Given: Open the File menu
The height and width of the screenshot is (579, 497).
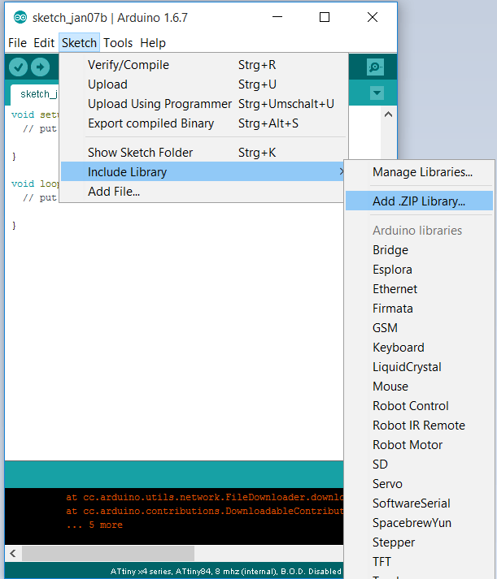Looking at the screenshot, I should coord(17,43).
